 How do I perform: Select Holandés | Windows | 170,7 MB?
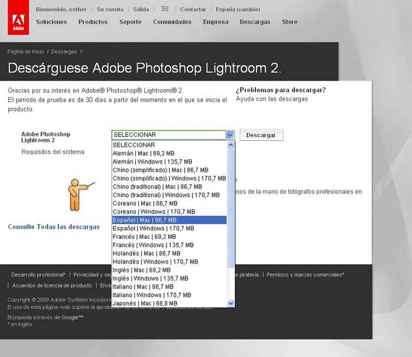170,262
